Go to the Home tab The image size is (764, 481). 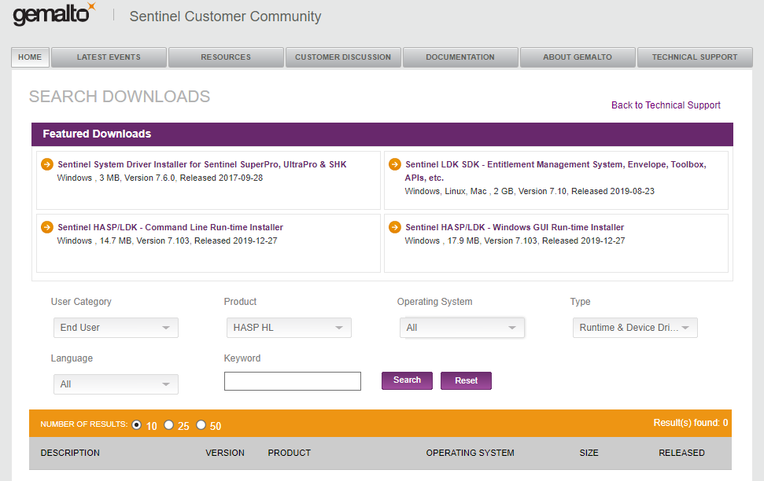[30, 57]
